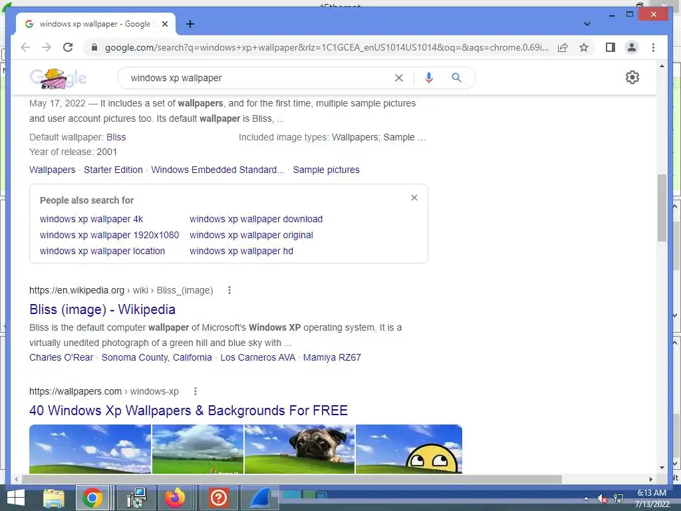Click the Chrome address bar URL
This screenshot has width=681, height=511.
click(326, 47)
